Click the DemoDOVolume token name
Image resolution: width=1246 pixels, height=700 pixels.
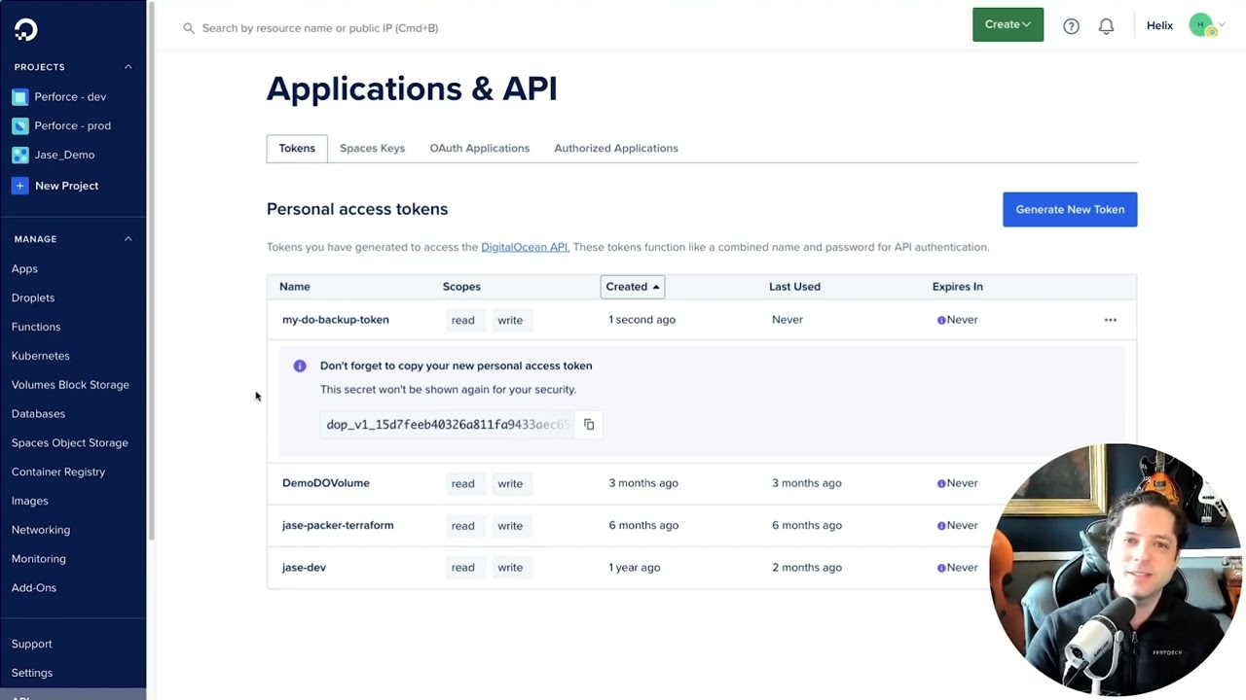coord(326,483)
